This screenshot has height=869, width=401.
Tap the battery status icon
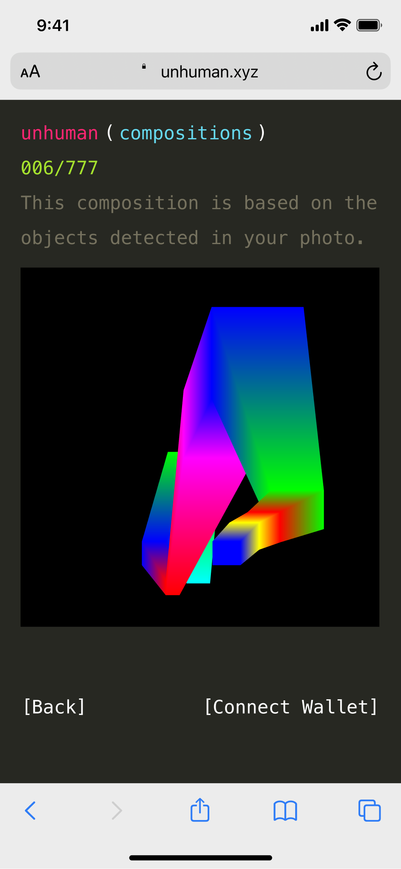(369, 25)
